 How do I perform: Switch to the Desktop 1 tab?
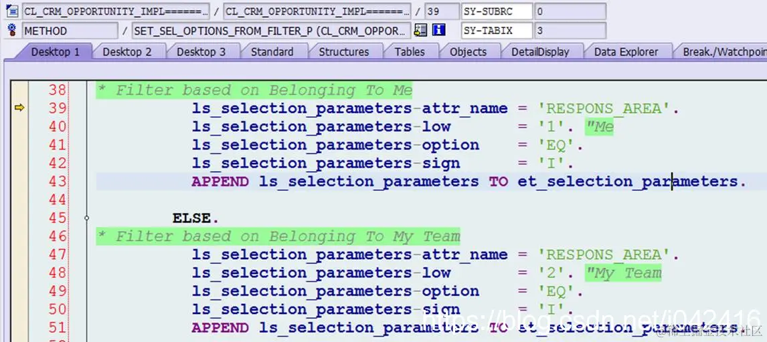pyautogui.click(x=55, y=51)
